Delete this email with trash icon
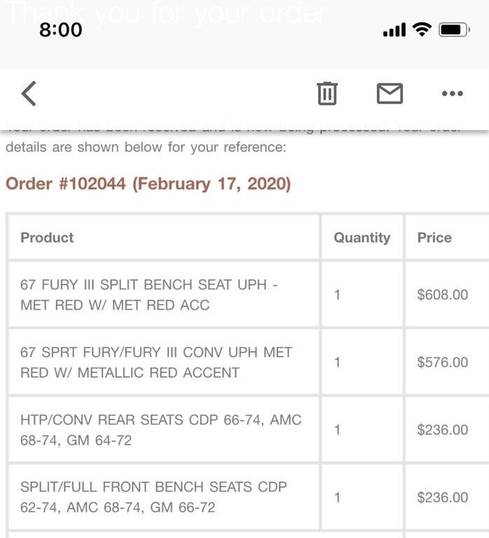 pos(327,93)
